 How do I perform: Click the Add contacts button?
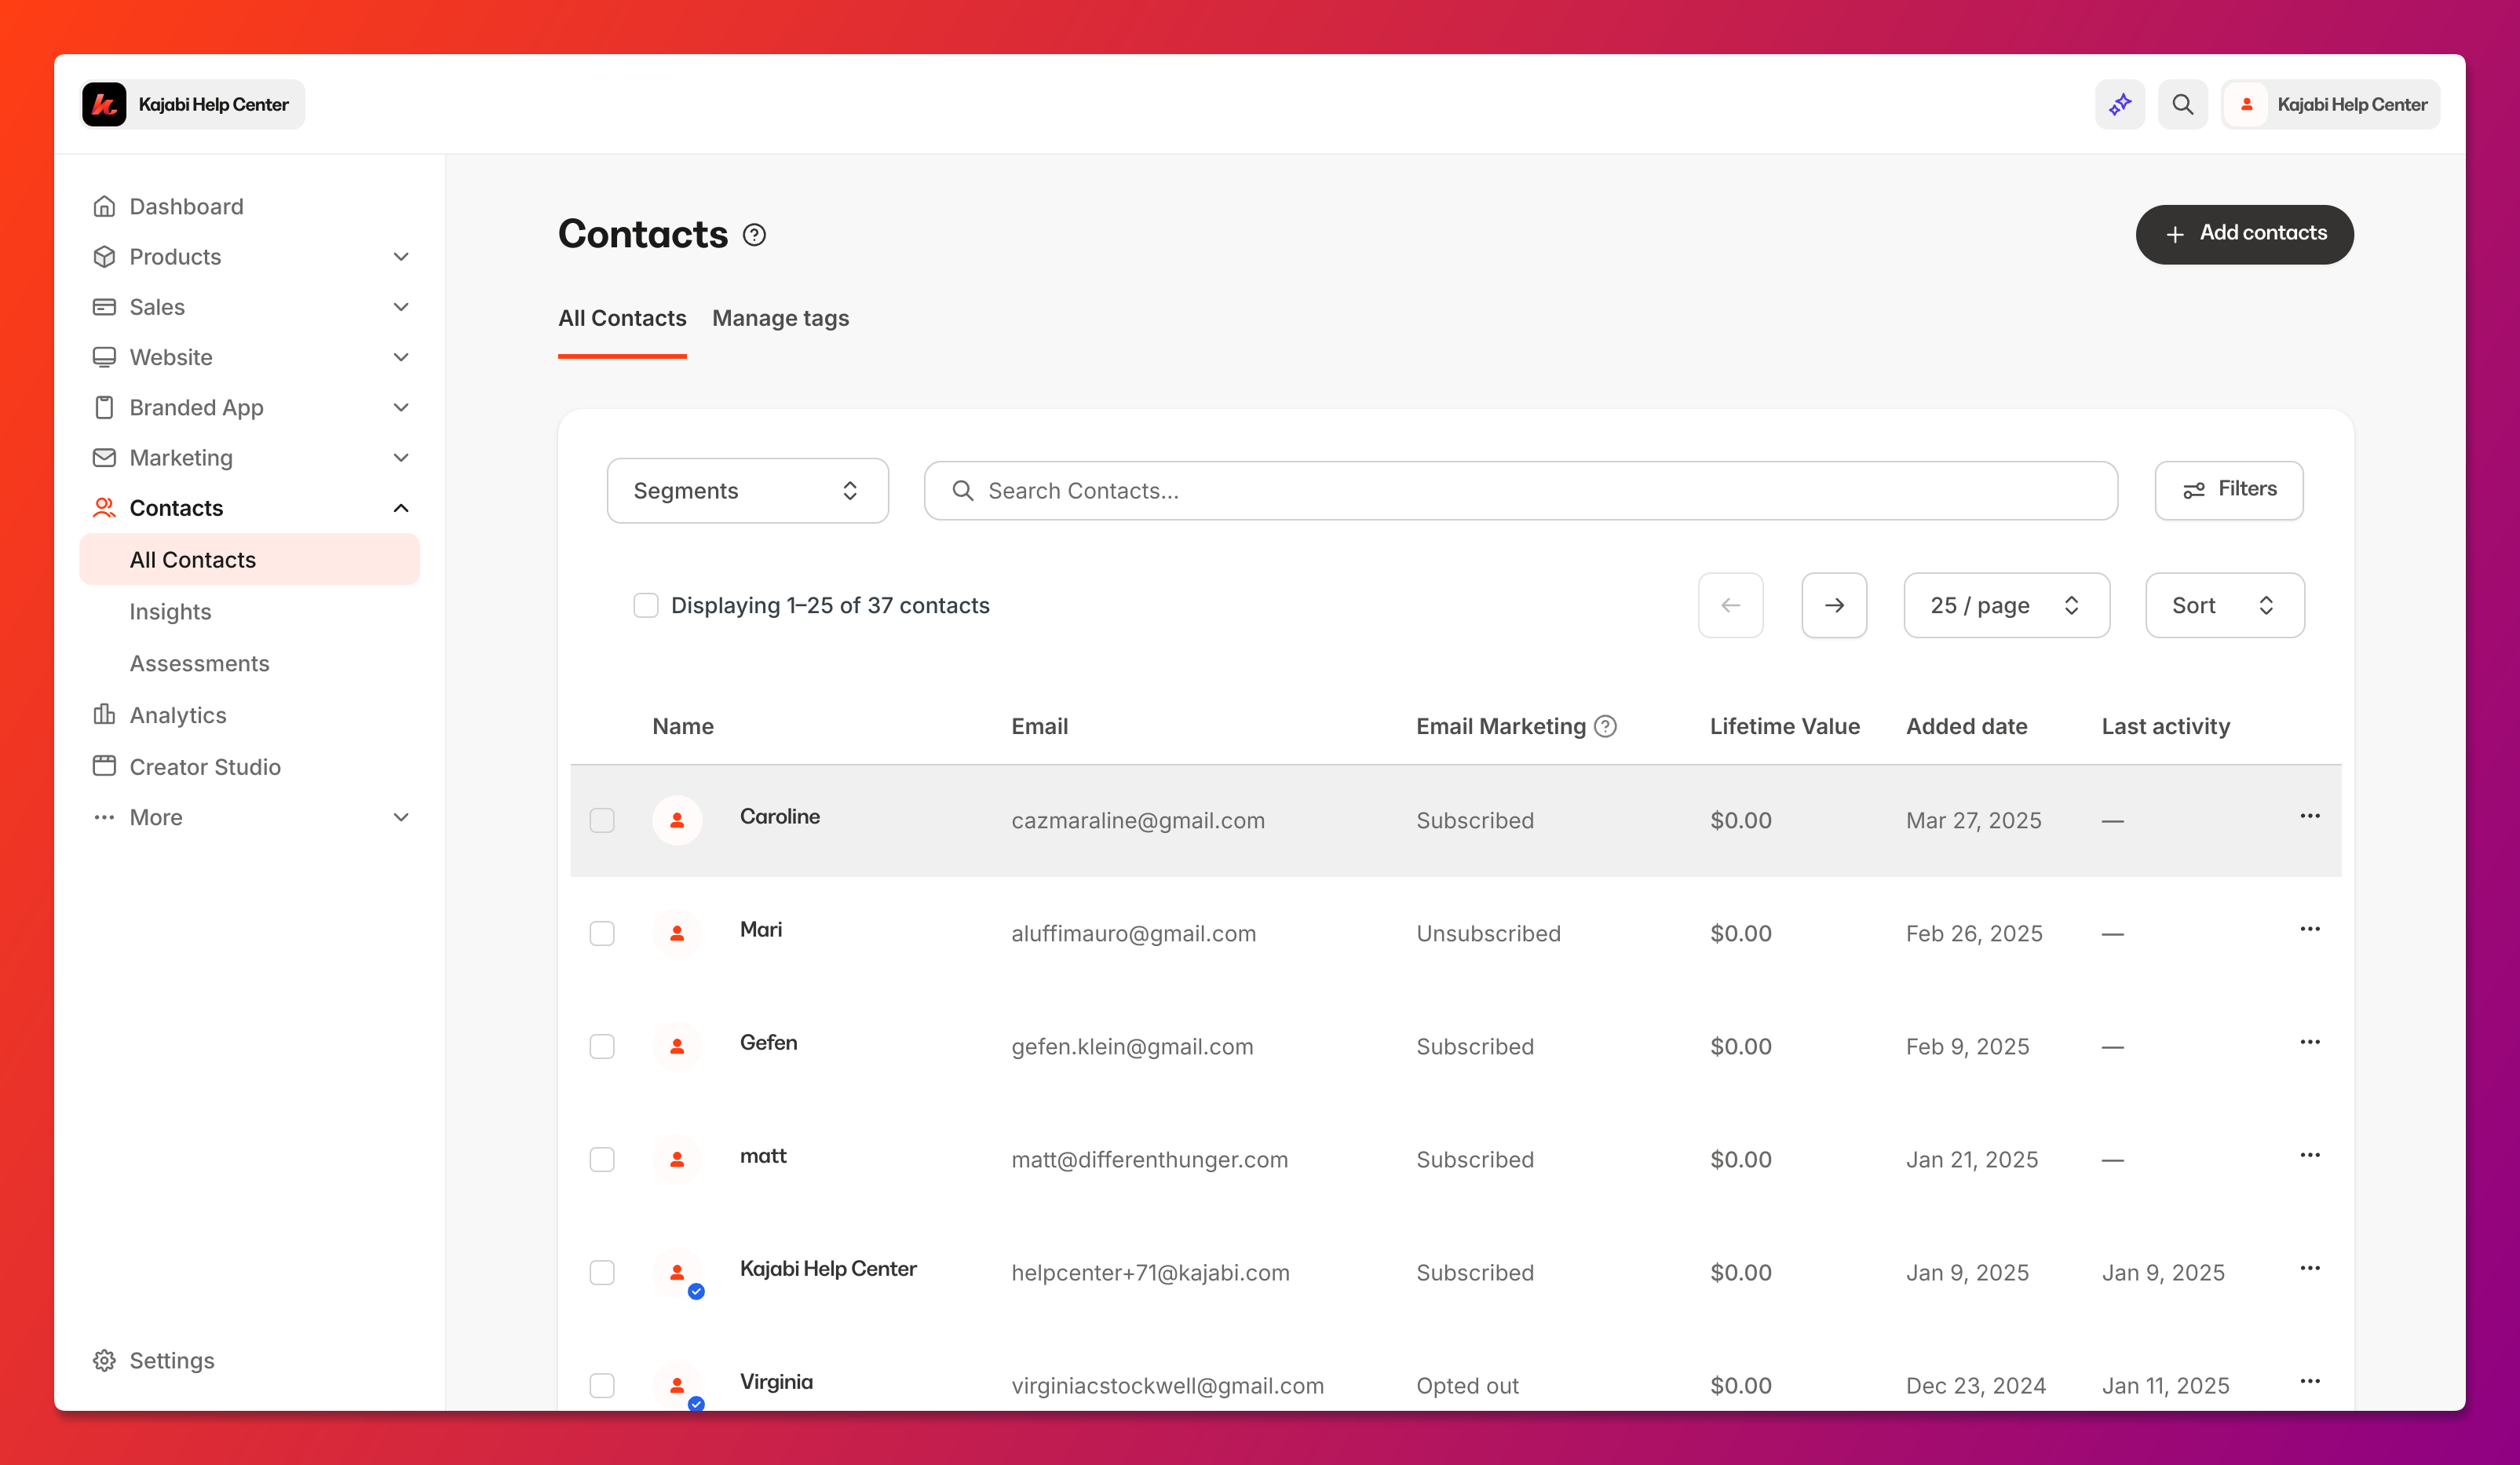pos(2244,234)
